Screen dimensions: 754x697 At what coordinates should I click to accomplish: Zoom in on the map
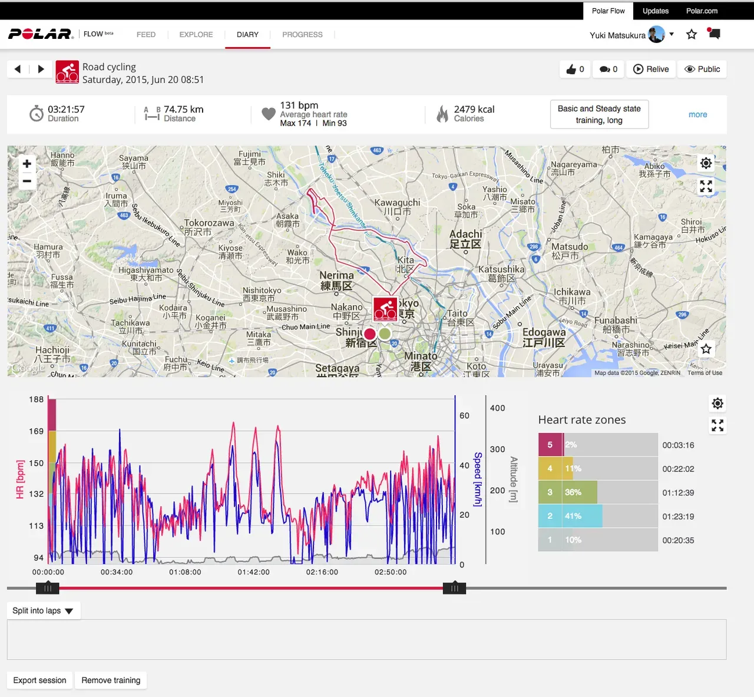click(27, 164)
